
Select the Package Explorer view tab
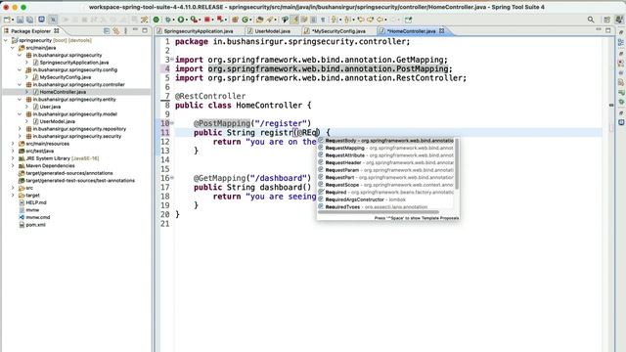(x=30, y=30)
